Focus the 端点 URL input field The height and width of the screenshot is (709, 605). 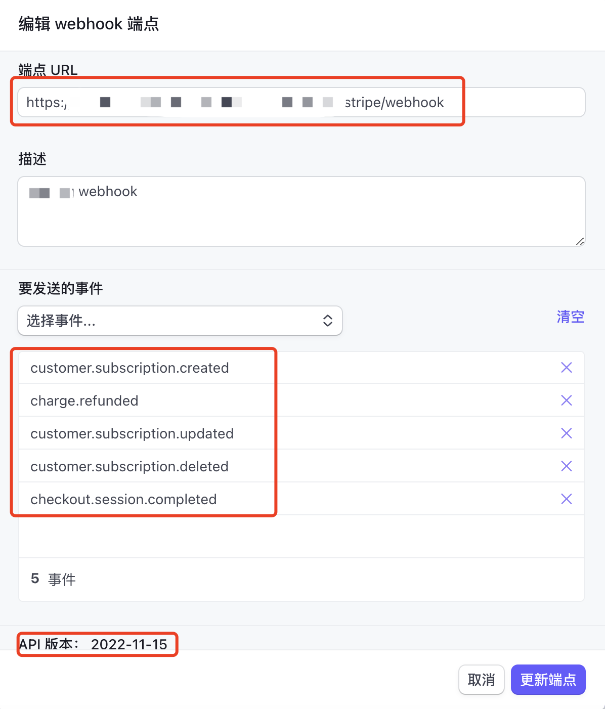click(x=301, y=102)
